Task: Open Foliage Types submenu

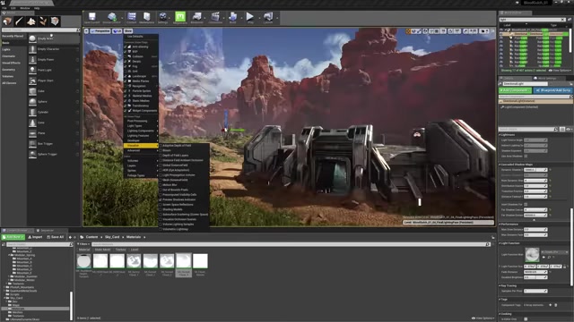Action: tap(141, 175)
